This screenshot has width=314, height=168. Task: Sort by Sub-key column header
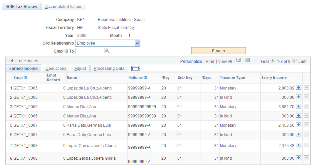185,78
